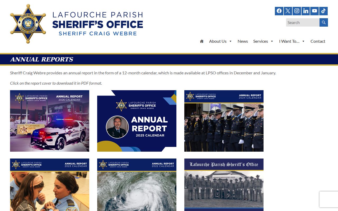Open the X (Twitter) social link

[288, 11]
